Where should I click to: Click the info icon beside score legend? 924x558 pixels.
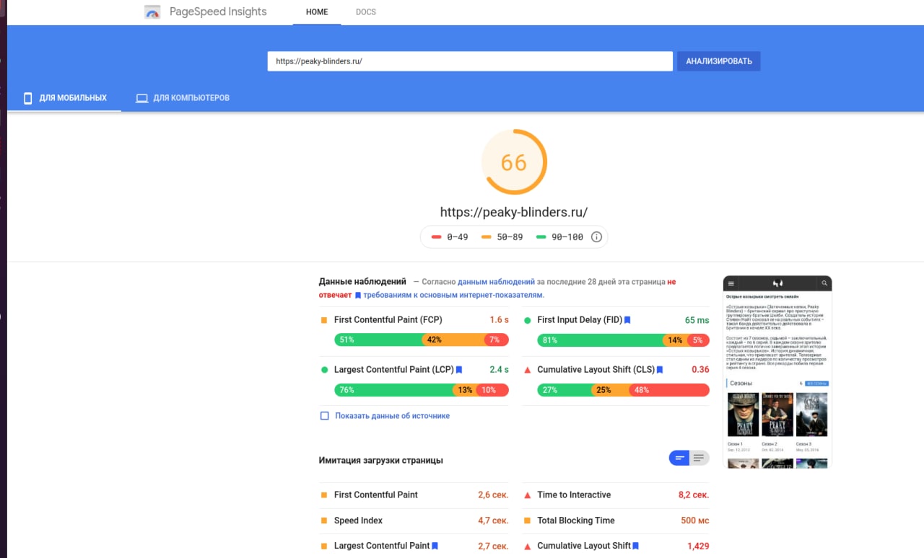pos(596,236)
